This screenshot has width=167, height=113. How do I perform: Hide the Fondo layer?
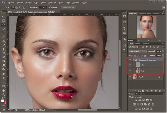[x=130, y=77]
